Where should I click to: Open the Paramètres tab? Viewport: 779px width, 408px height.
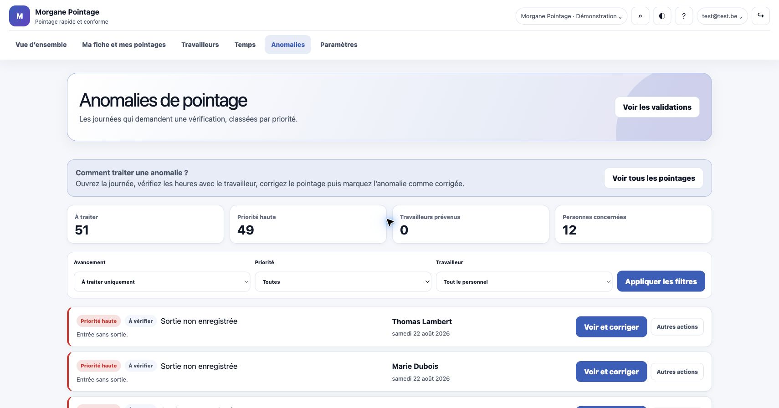[339, 45]
